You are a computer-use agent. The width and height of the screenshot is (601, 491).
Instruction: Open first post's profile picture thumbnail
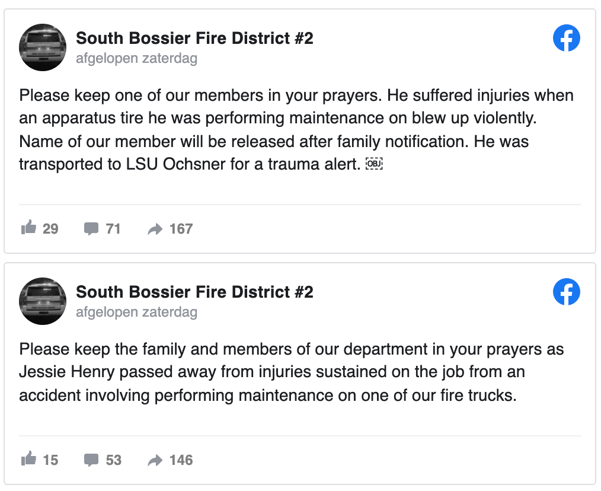pos(43,47)
